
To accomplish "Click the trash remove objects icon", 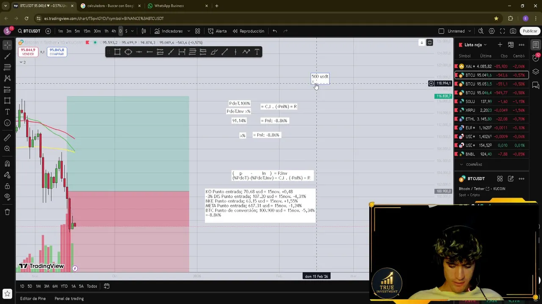I will pos(7,212).
